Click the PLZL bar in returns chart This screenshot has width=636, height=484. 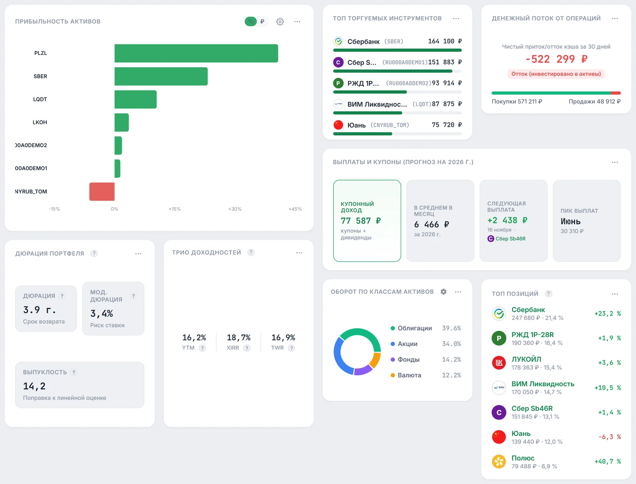pyautogui.click(x=196, y=53)
